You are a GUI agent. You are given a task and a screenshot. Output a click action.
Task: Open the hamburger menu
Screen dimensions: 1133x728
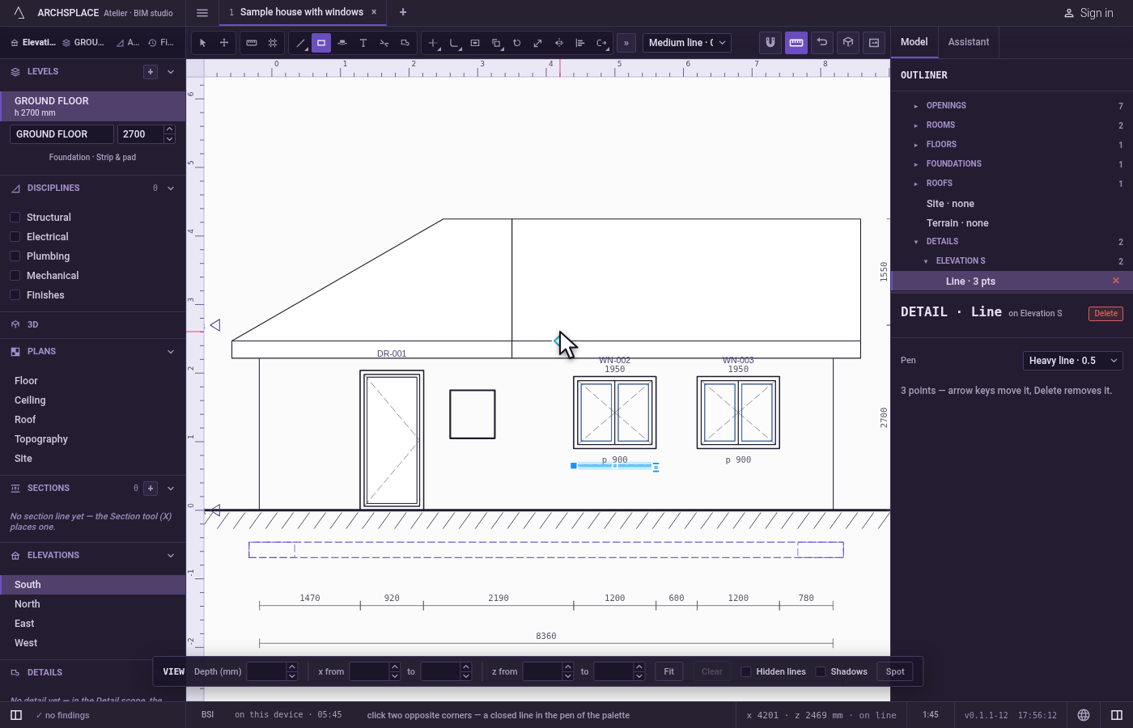(x=202, y=13)
